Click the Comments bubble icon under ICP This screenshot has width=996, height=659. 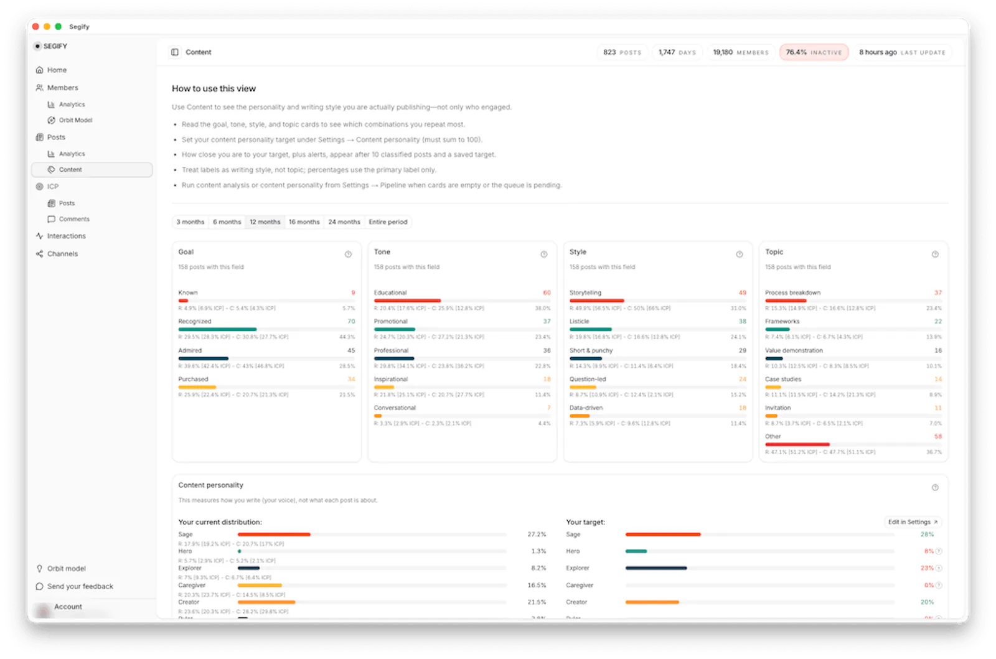(51, 219)
